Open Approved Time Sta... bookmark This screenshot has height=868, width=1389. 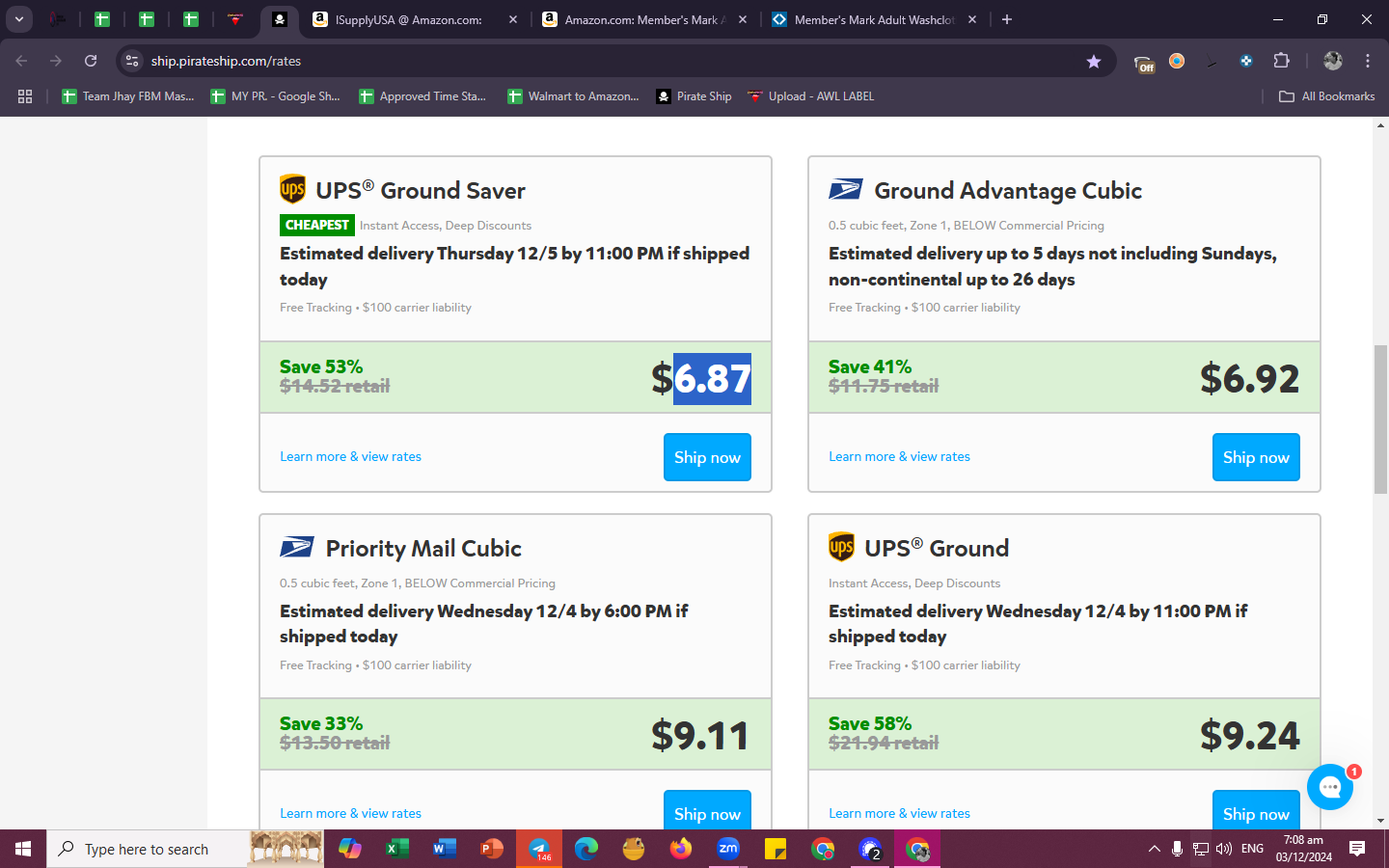click(422, 96)
